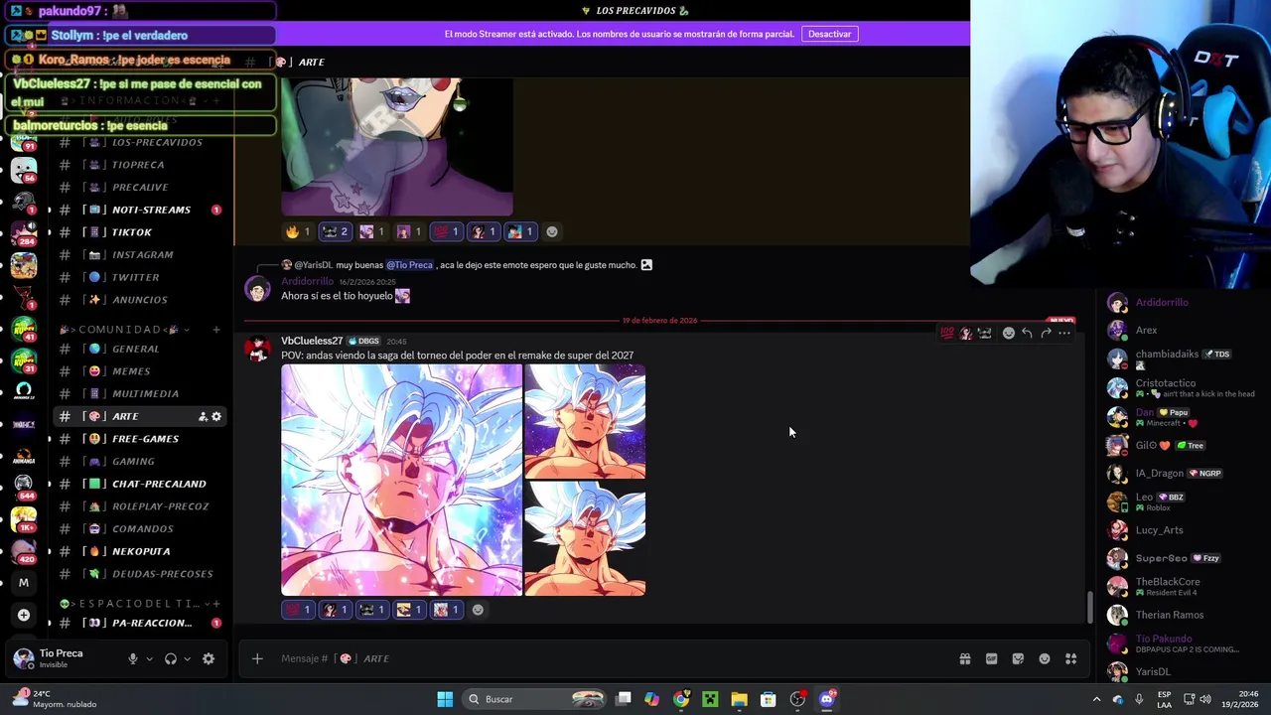Toggle headphone deafen
This screenshot has width=1271, height=715.
[171, 658]
